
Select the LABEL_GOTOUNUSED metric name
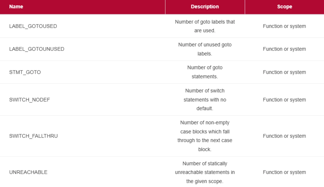pyautogui.click(x=37, y=49)
